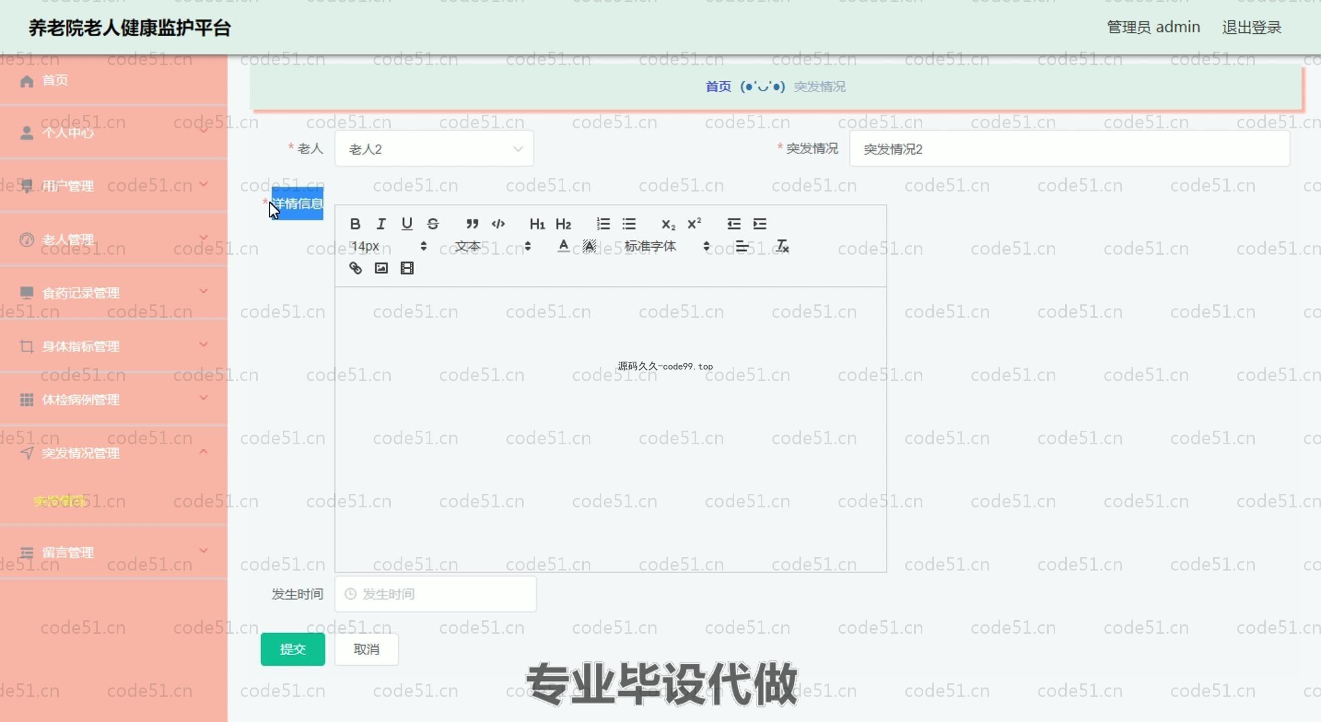Image resolution: width=1321 pixels, height=722 pixels.
Task: Insert a blockquote in the editor
Action: pyautogui.click(x=472, y=224)
